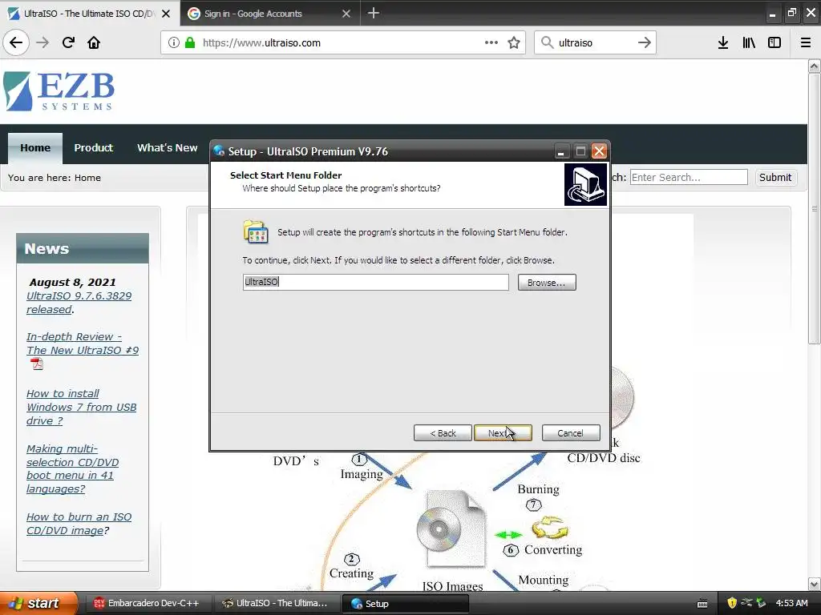Toggle the sidebar view icon
821x615 pixels.
(774, 42)
